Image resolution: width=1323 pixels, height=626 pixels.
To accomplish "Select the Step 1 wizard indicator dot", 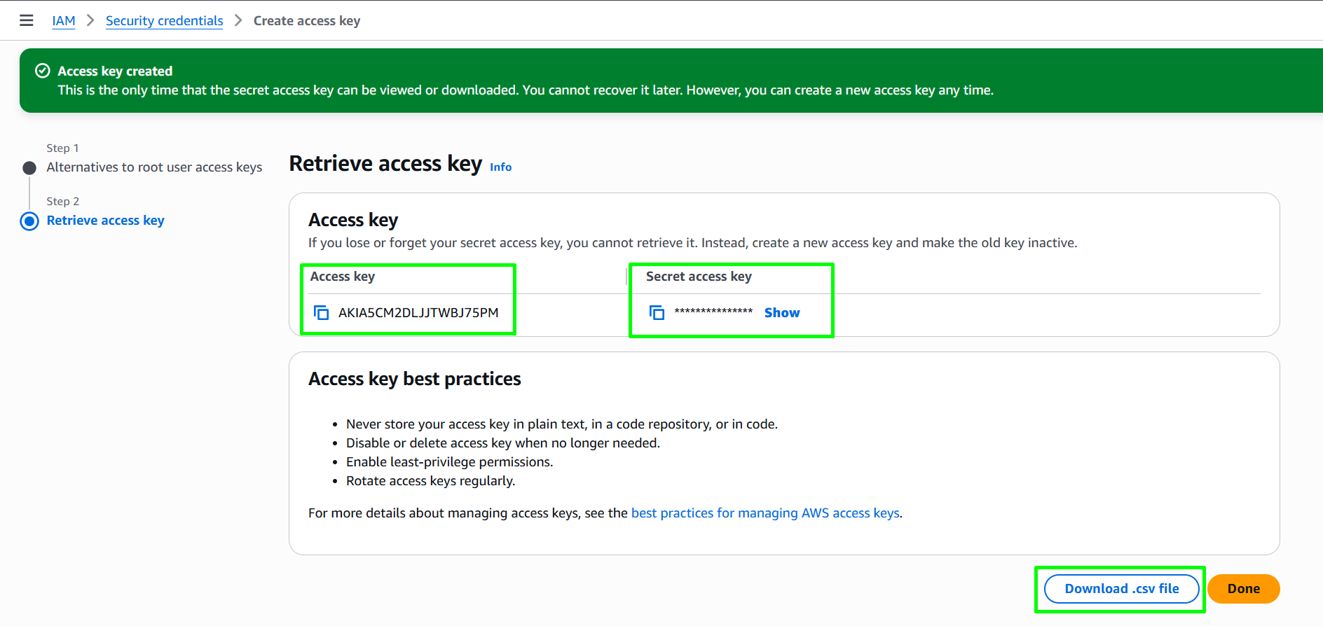I will [x=29, y=168].
